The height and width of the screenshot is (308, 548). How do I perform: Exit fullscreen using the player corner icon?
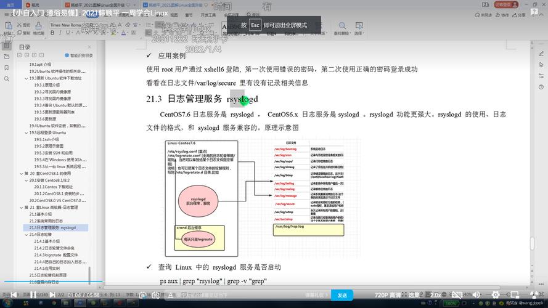click(534, 294)
